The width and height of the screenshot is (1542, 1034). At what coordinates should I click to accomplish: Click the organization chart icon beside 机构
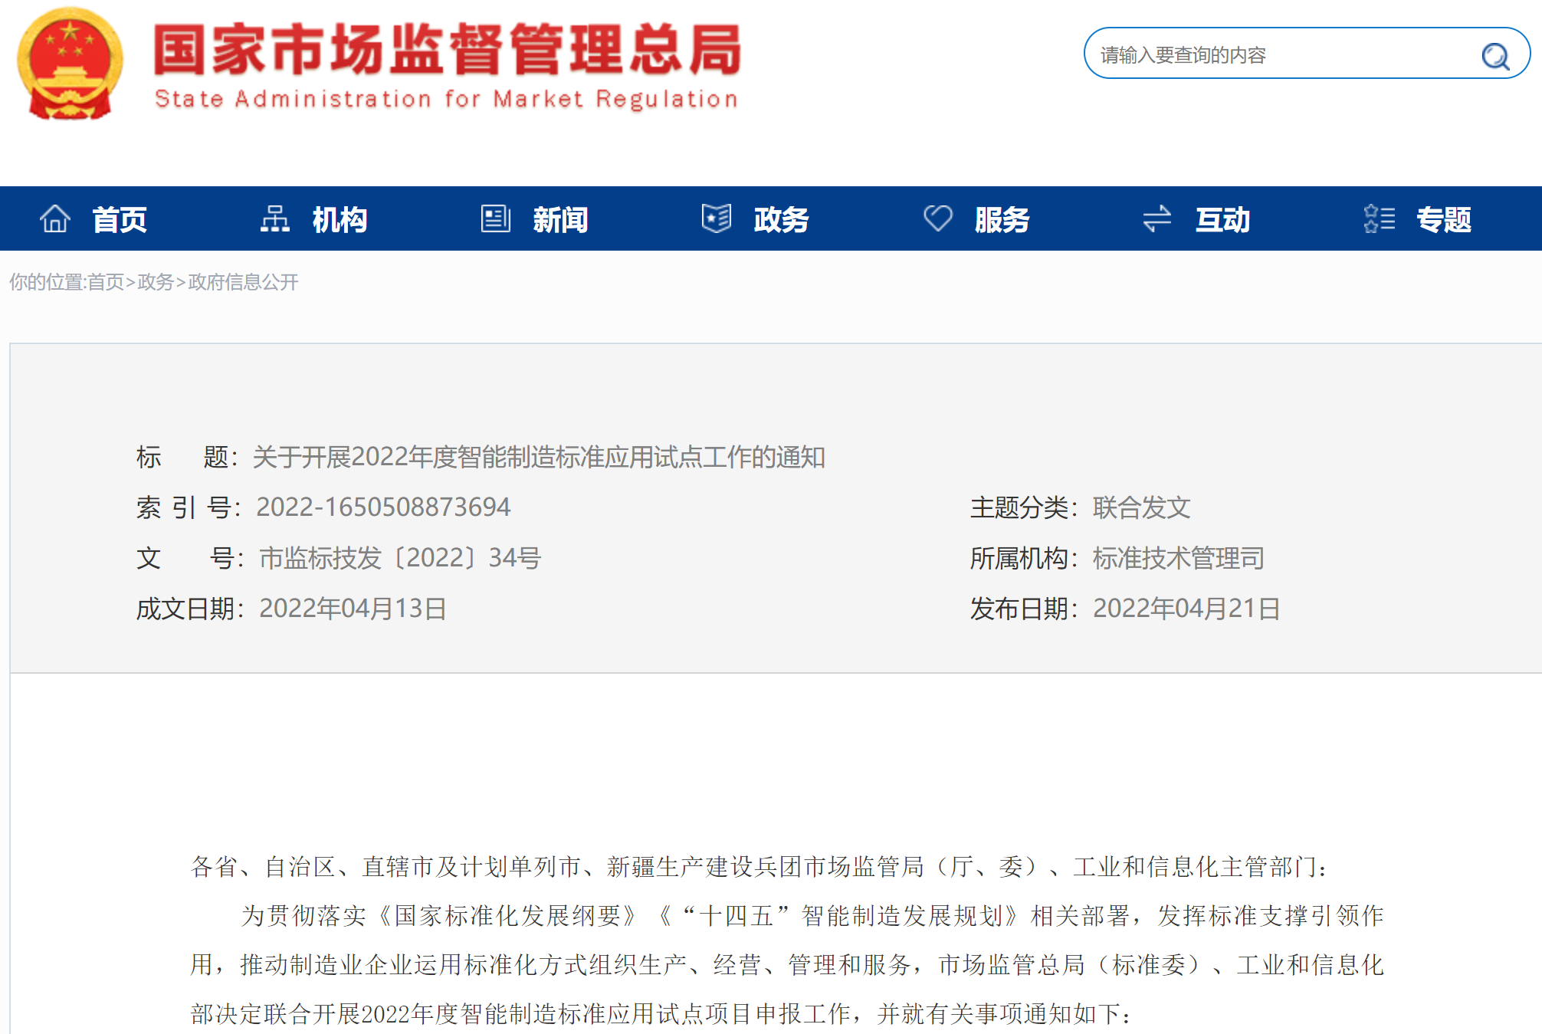click(275, 219)
